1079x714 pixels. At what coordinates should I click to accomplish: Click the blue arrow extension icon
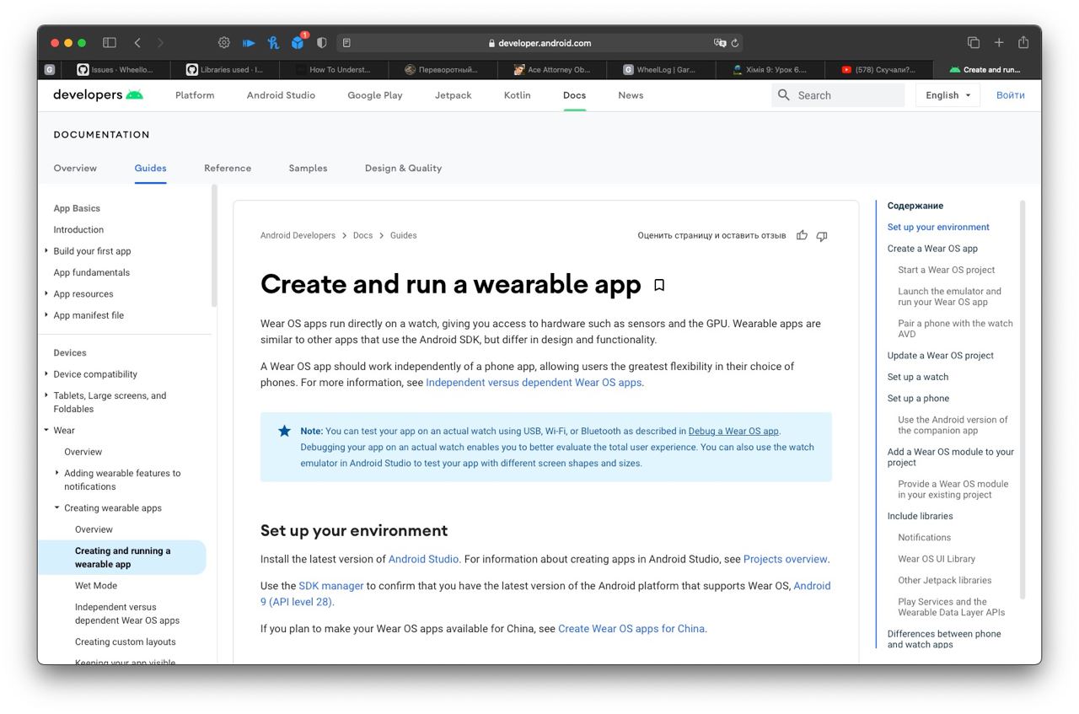(249, 42)
